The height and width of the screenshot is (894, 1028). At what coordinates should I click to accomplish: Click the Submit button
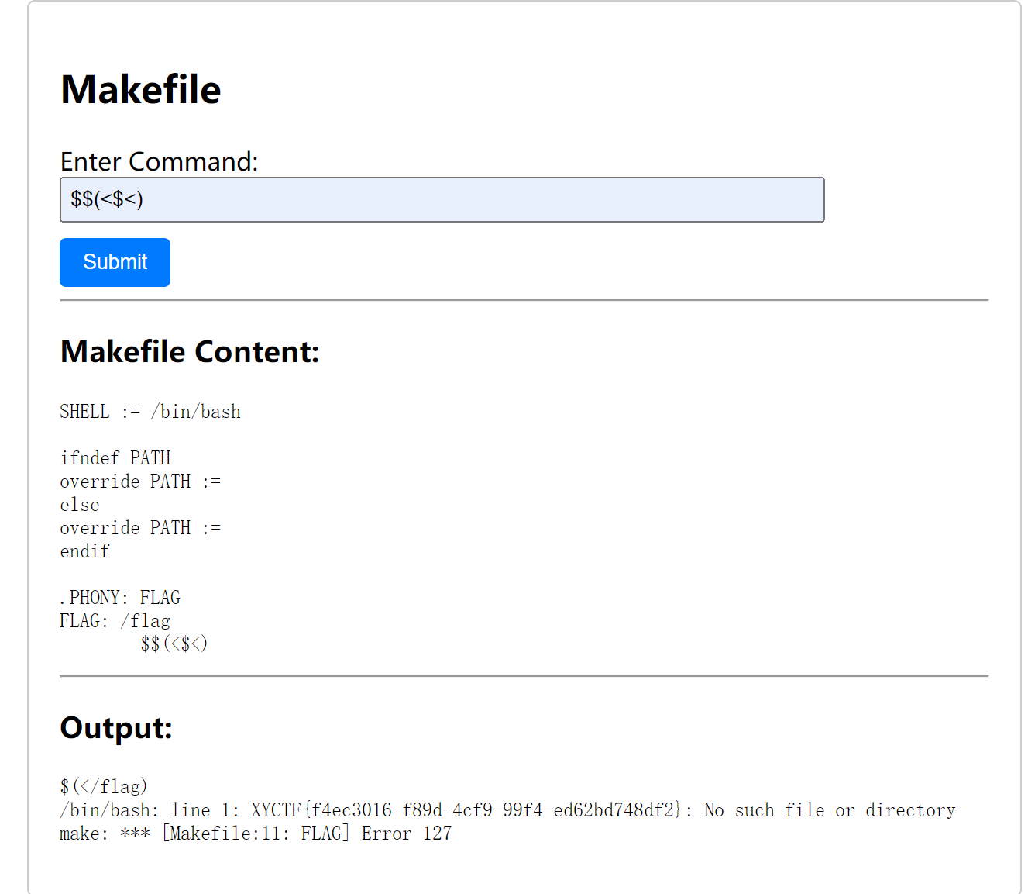115,262
